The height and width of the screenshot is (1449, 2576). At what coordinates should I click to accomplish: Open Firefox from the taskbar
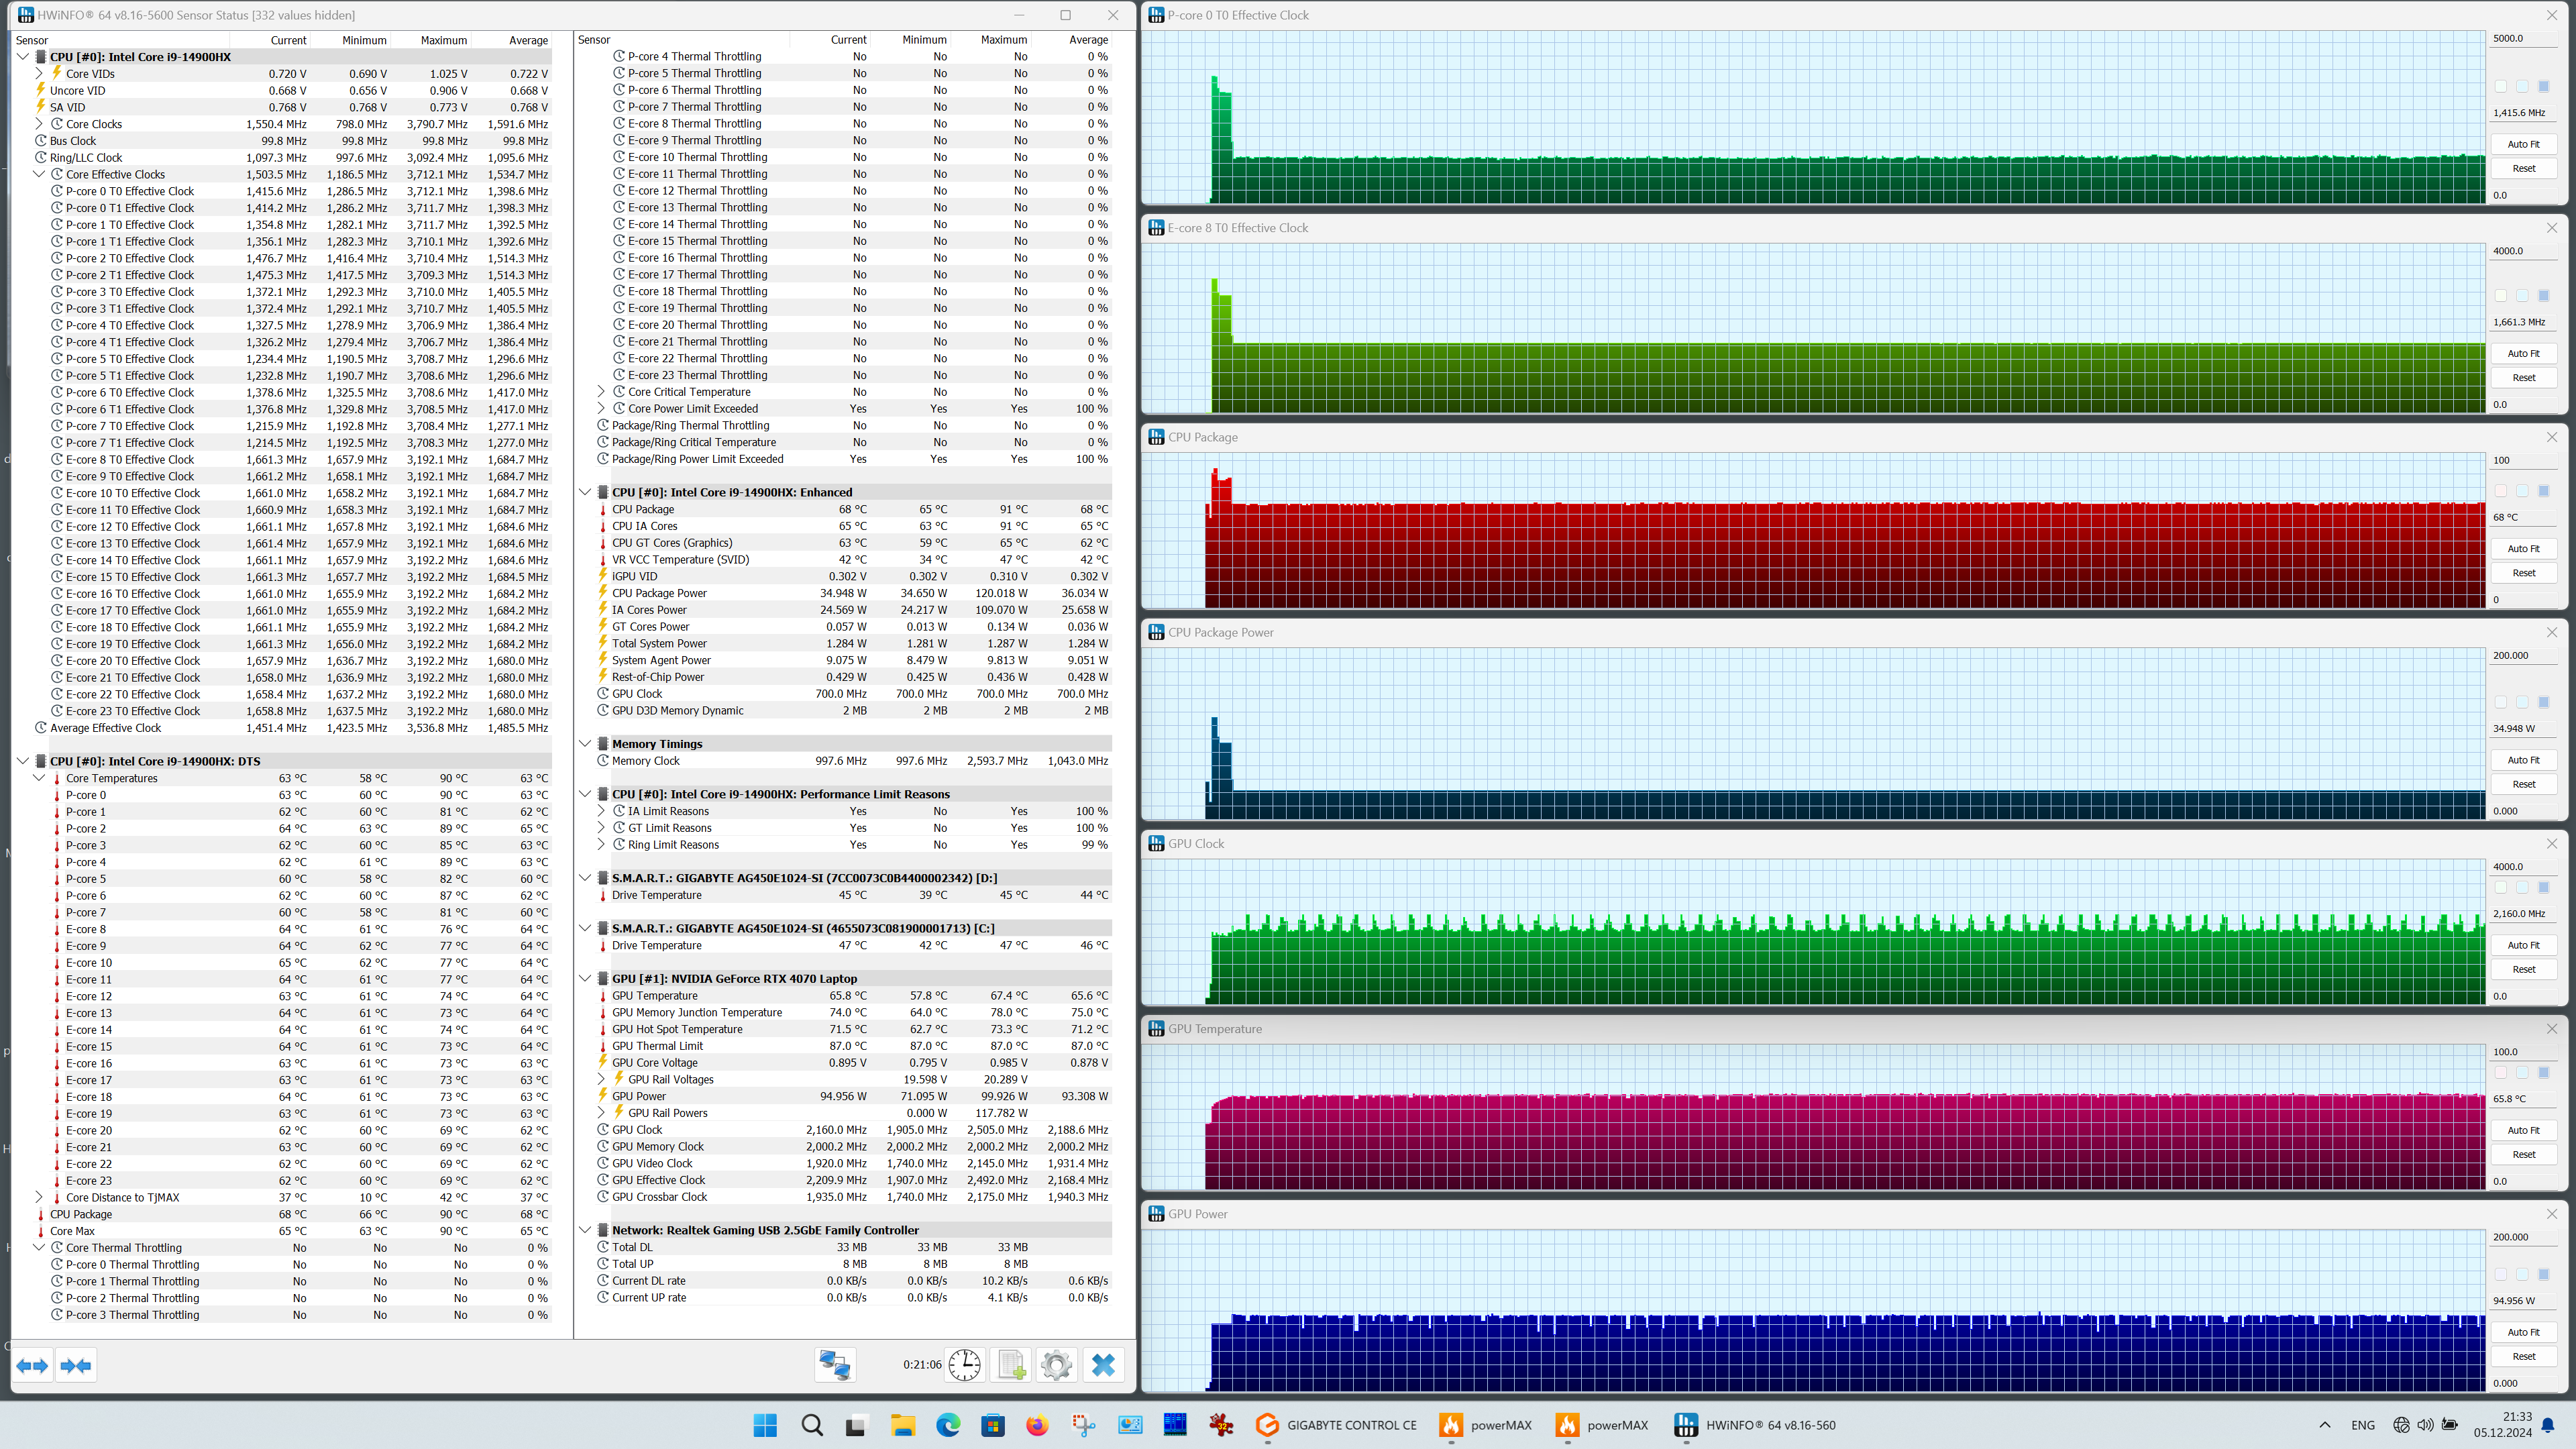tap(1037, 1425)
